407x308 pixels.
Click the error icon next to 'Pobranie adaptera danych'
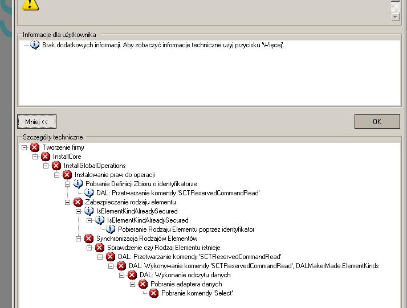click(x=143, y=284)
